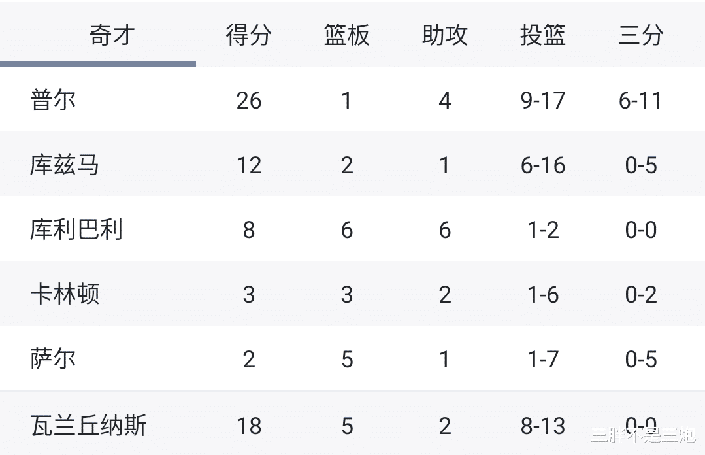Click the 助攻 column header

point(445,35)
